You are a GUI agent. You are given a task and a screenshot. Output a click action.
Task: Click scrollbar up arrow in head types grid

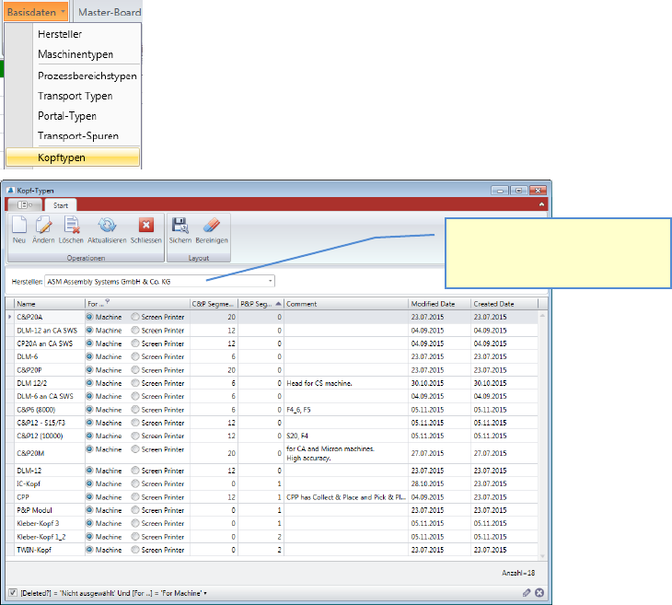(x=542, y=316)
